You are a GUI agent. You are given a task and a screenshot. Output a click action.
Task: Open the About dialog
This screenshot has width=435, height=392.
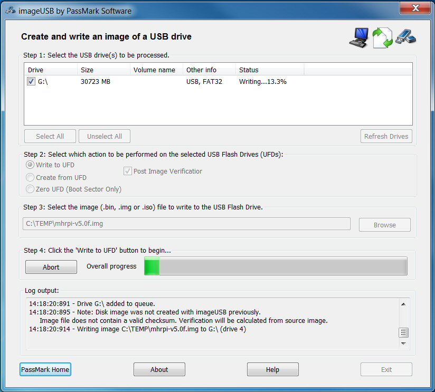159,369
